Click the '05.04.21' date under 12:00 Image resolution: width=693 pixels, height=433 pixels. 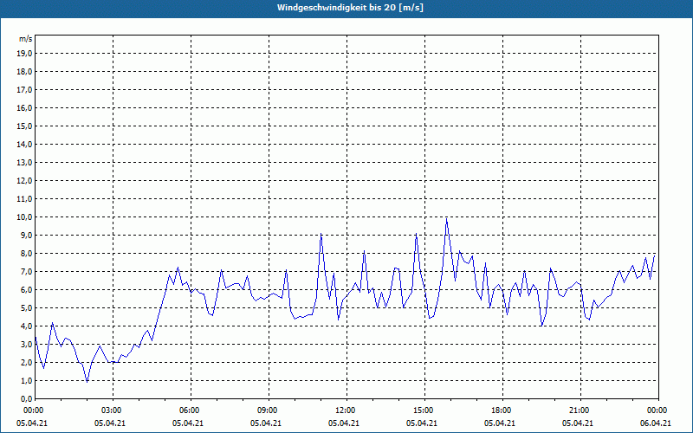coord(344,423)
